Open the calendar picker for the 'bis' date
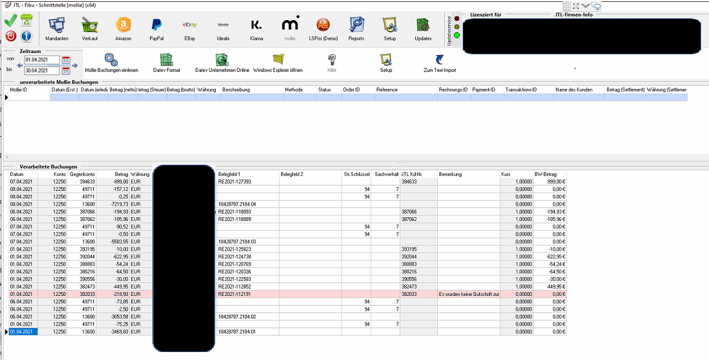 [66, 71]
